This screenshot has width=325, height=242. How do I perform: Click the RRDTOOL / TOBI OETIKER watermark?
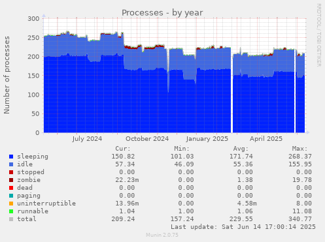click(x=318, y=35)
